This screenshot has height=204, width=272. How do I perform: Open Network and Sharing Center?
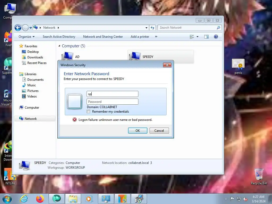click(103, 37)
